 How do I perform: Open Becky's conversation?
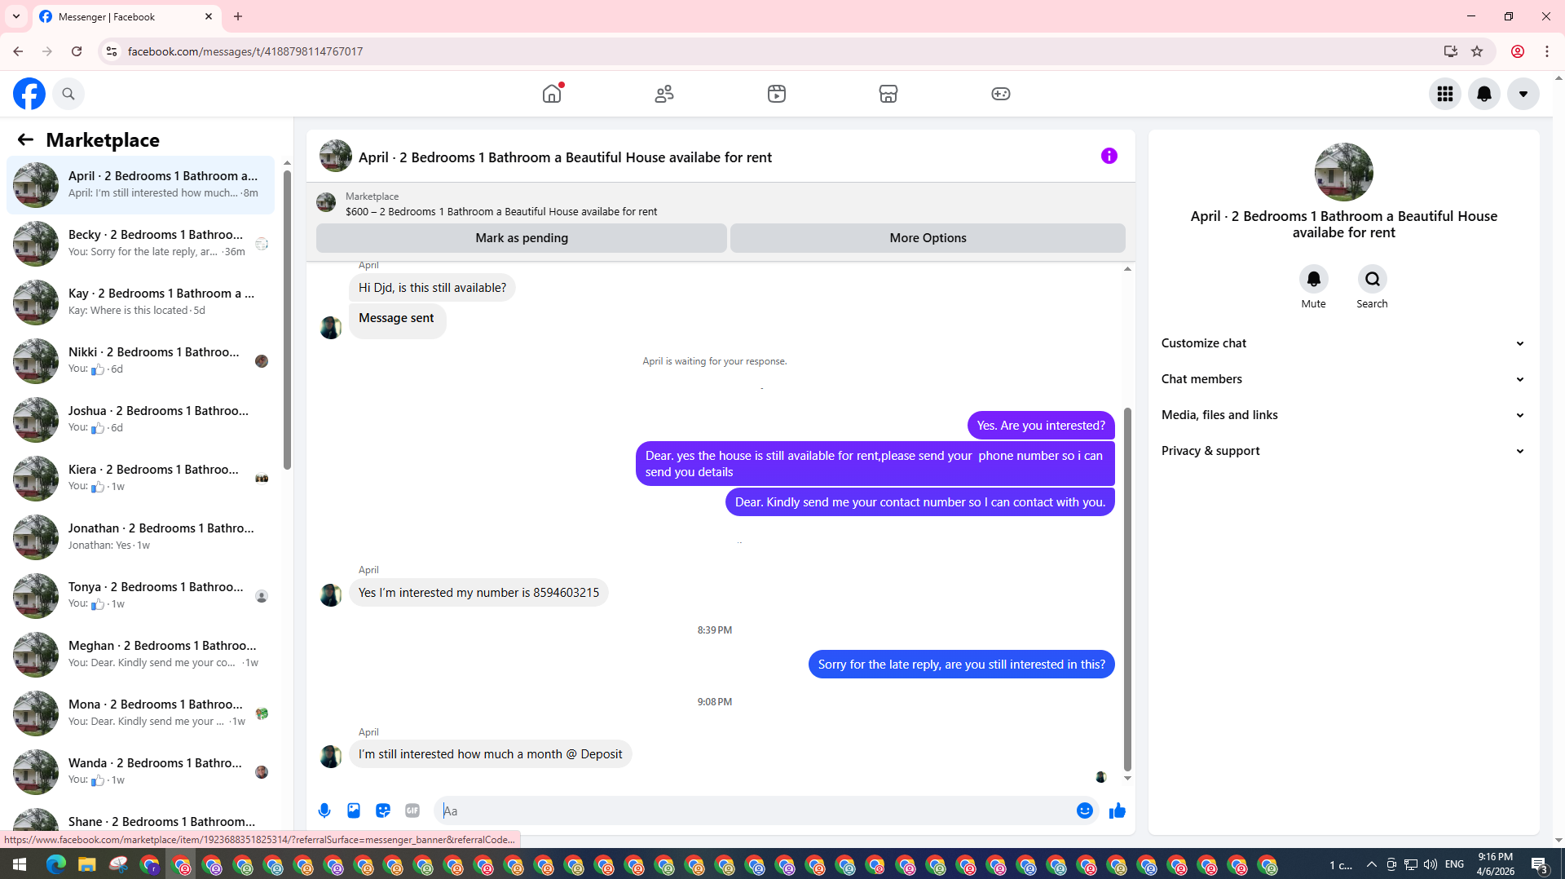coord(140,243)
